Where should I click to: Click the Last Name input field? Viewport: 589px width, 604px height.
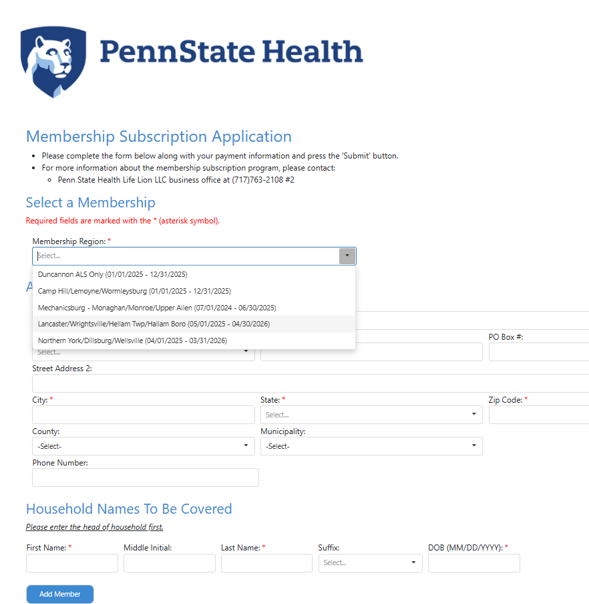point(266,563)
